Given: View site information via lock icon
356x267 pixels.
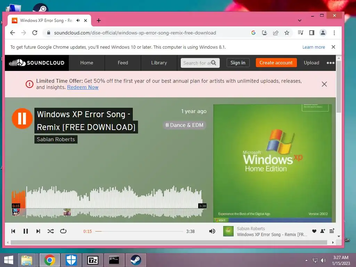Looking at the screenshot, I should pos(48,33).
